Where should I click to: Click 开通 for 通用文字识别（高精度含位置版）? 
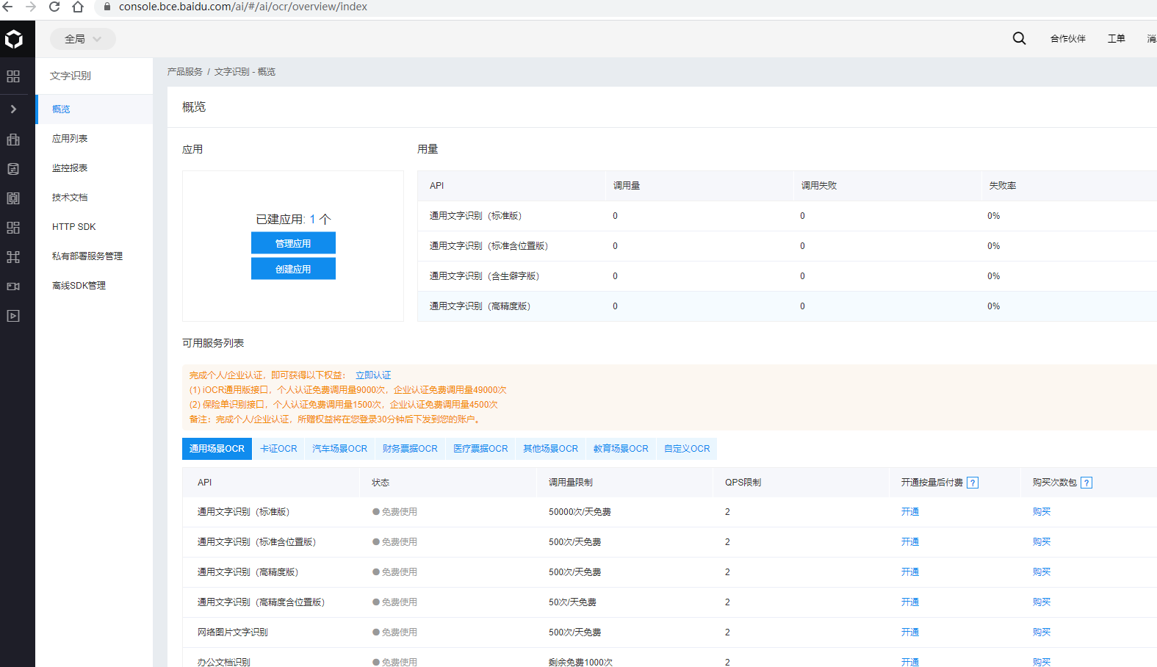pos(910,602)
